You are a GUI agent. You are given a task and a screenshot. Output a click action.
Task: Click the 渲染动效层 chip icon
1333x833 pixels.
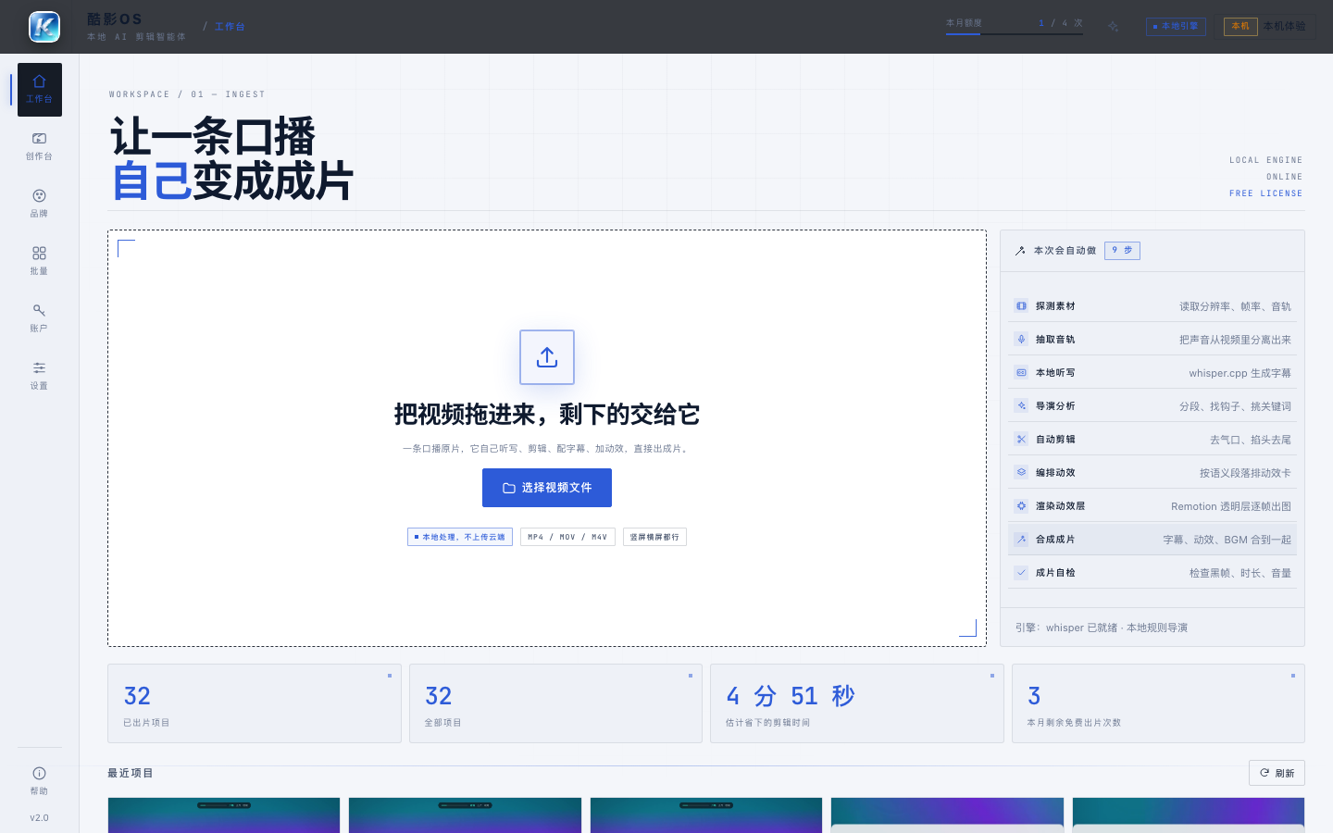[x=1021, y=505]
